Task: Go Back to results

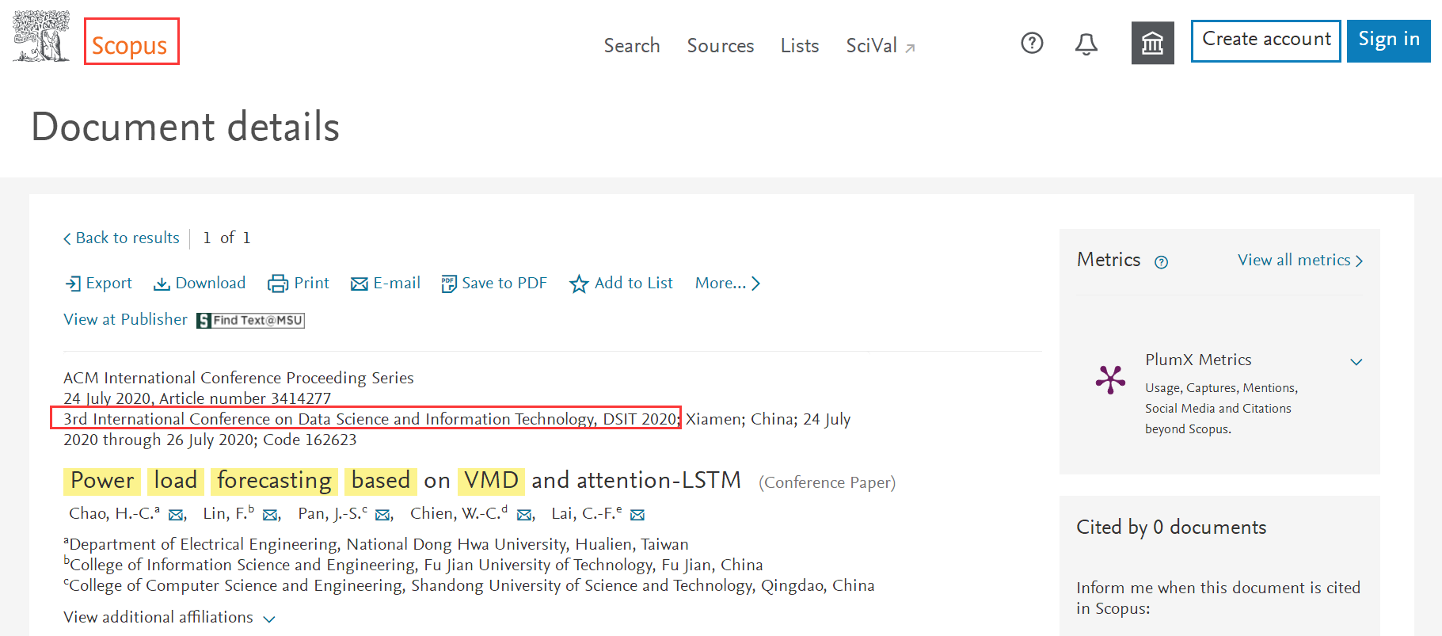Action: click(122, 238)
